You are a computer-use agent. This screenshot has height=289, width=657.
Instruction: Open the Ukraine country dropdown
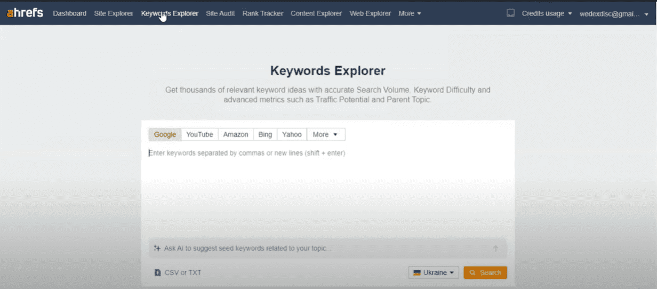coord(434,272)
